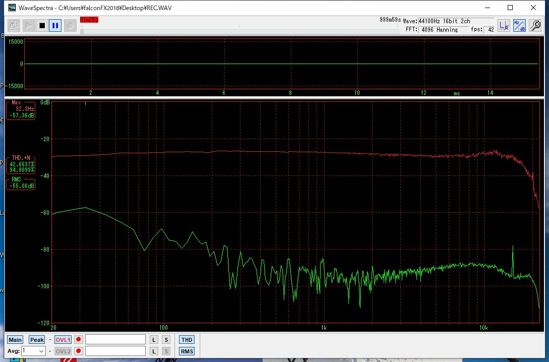
Task: Pause playback with the pause button
Action: point(55,26)
